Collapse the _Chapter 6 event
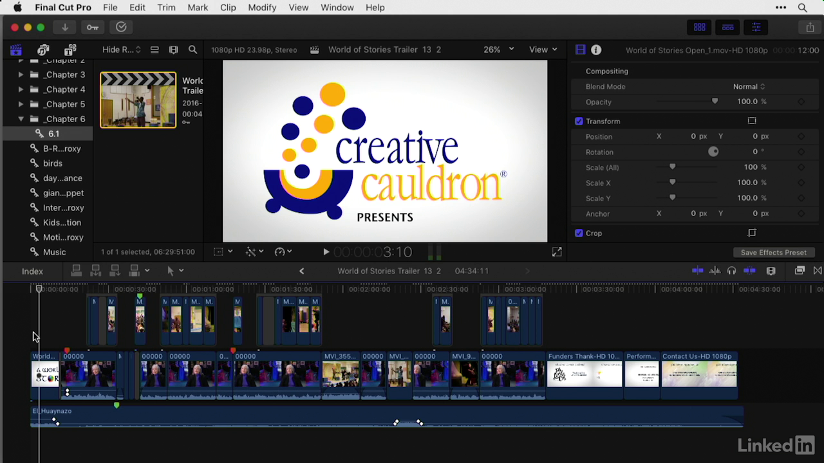Viewport: 824px width, 463px height. (x=21, y=119)
